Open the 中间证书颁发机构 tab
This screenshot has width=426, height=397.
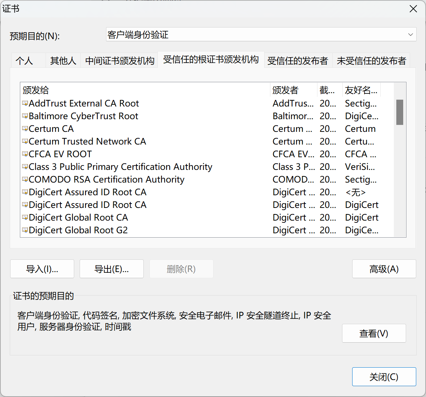click(x=119, y=60)
